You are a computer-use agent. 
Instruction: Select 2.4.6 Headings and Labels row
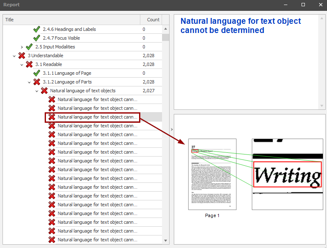tap(82, 29)
